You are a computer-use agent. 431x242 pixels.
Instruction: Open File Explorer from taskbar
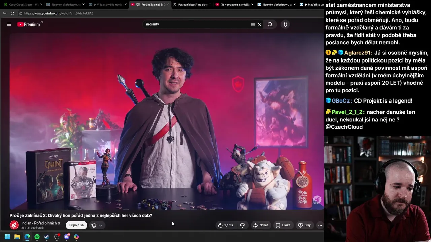17,237
